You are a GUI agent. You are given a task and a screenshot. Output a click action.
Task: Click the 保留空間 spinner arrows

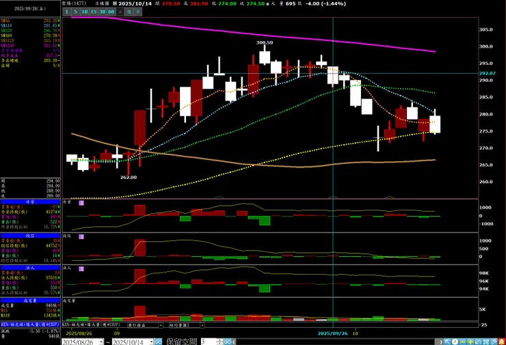click(x=219, y=342)
